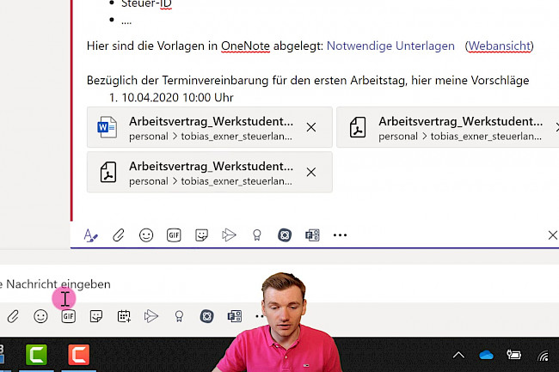Click the battery power tray icon
The image size is (559, 372).
513,355
